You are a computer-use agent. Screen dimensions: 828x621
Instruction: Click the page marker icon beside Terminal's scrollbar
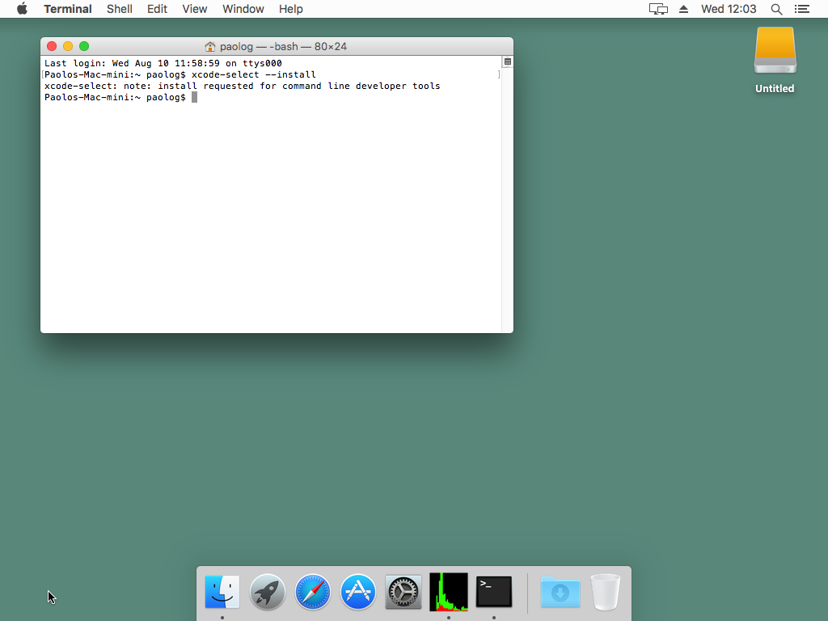coord(507,61)
